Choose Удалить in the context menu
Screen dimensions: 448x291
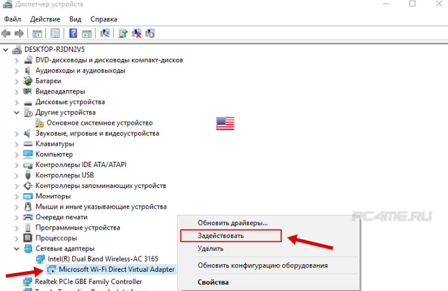[211, 248]
